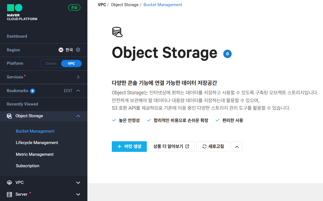
Task: Collapse Object Storage menu chevron
Action: 78,116
